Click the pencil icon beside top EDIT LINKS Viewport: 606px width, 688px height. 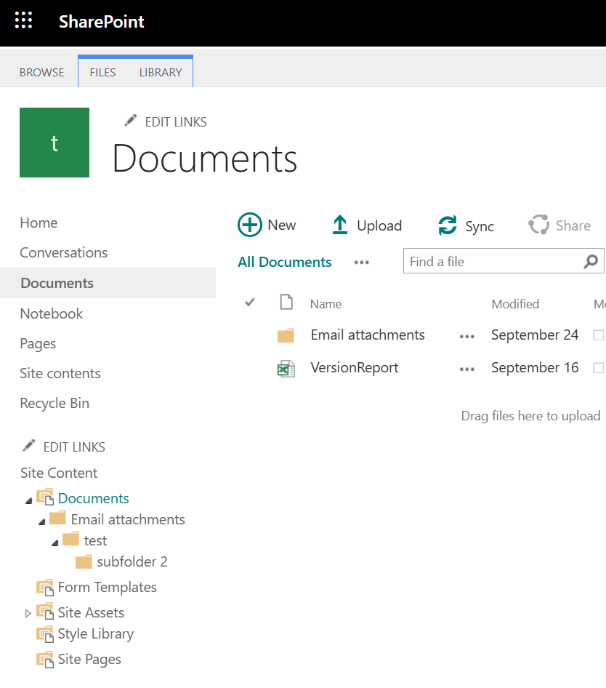pyautogui.click(x=130, y=121)
